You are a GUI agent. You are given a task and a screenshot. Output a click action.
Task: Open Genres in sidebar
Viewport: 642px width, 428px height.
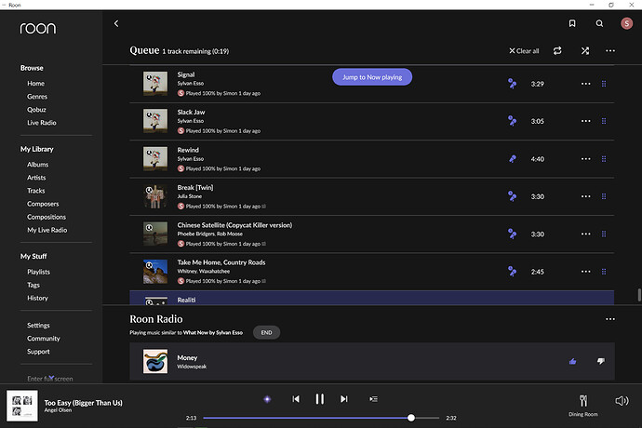[x=37, y=96]
